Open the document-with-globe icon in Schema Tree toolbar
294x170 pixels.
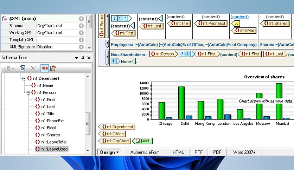point(22,68)
